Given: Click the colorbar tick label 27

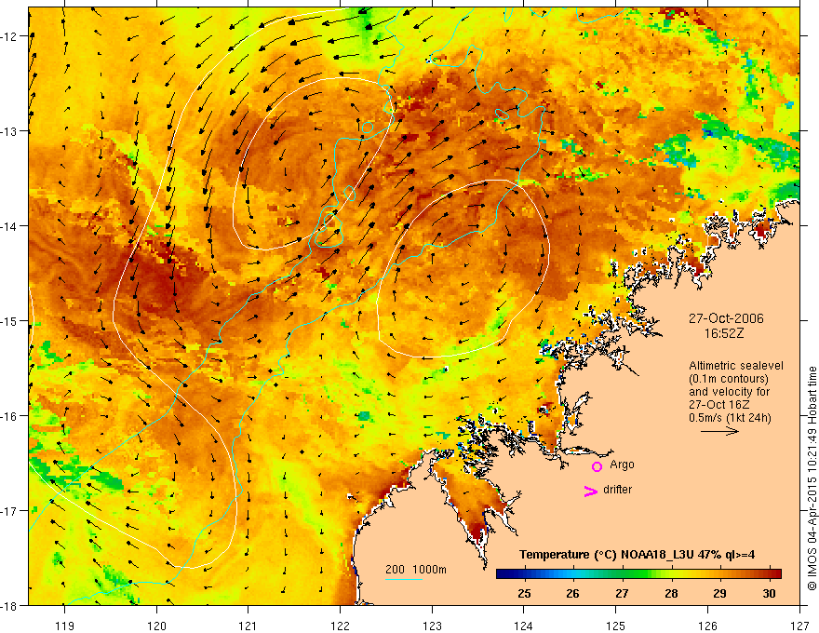Looking at the screenshot, I should point(622,593).
